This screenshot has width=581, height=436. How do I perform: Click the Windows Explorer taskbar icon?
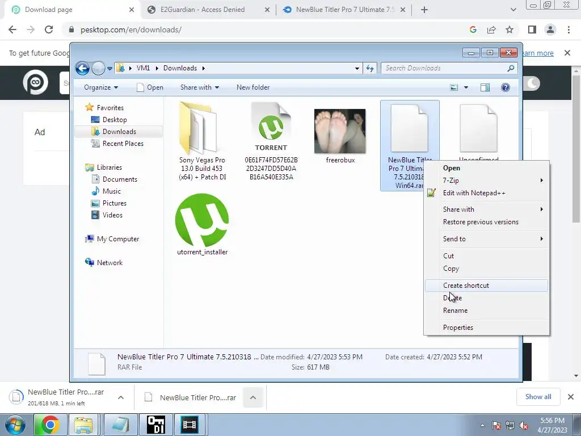click(84, 425)
